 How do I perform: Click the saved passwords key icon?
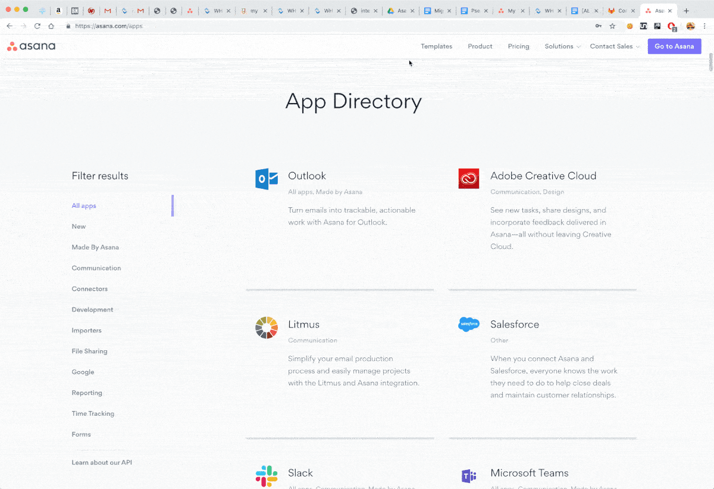click(598, 26)
